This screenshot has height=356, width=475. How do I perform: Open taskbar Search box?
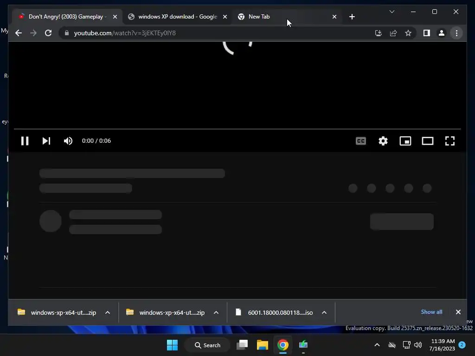click(208, 345)
